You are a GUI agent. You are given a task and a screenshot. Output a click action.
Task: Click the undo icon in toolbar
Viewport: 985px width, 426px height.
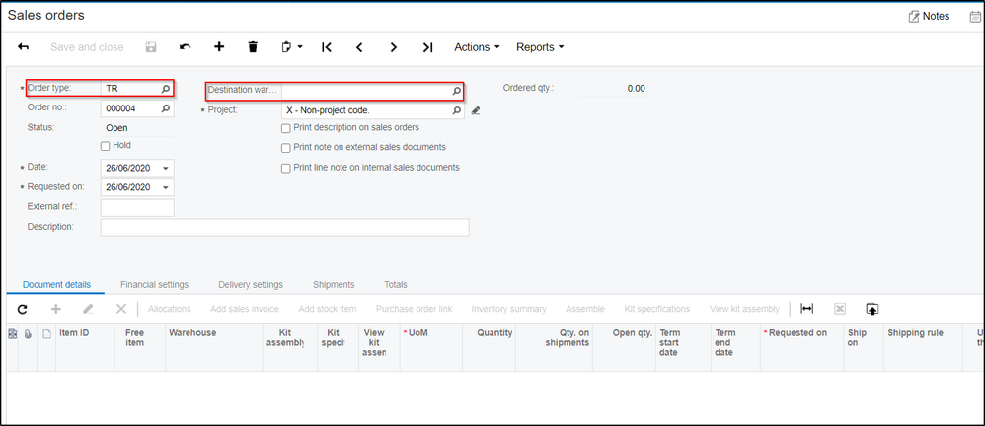click(x=185, y=47)
